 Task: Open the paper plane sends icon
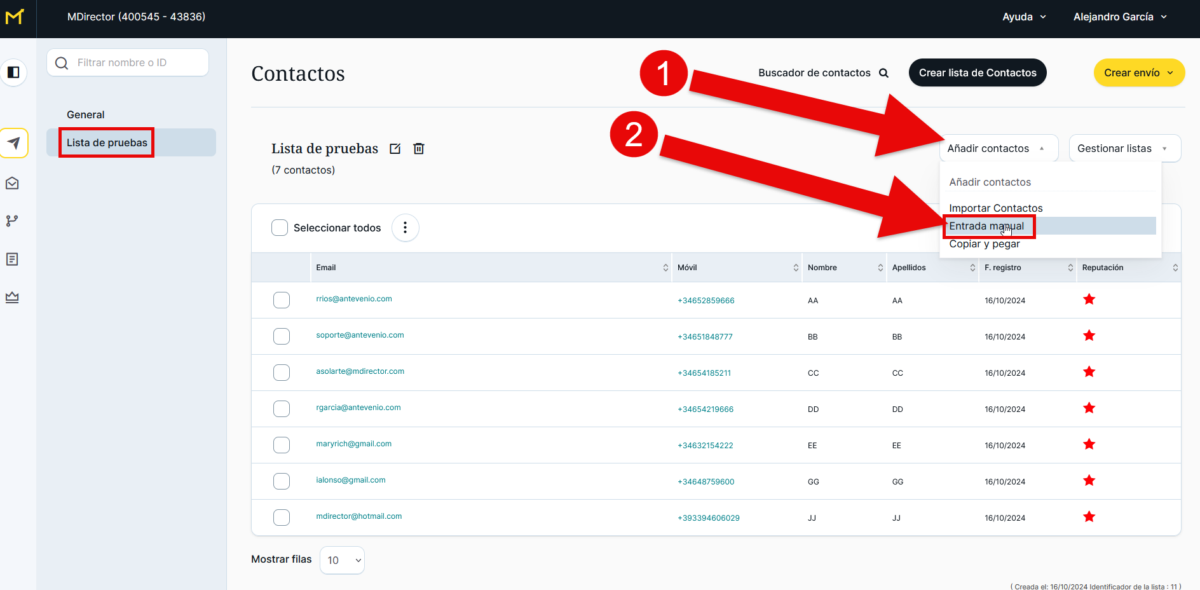pos(14,143)
